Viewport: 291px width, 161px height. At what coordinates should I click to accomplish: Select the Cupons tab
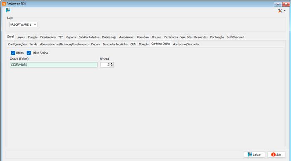tap(71, 37)
